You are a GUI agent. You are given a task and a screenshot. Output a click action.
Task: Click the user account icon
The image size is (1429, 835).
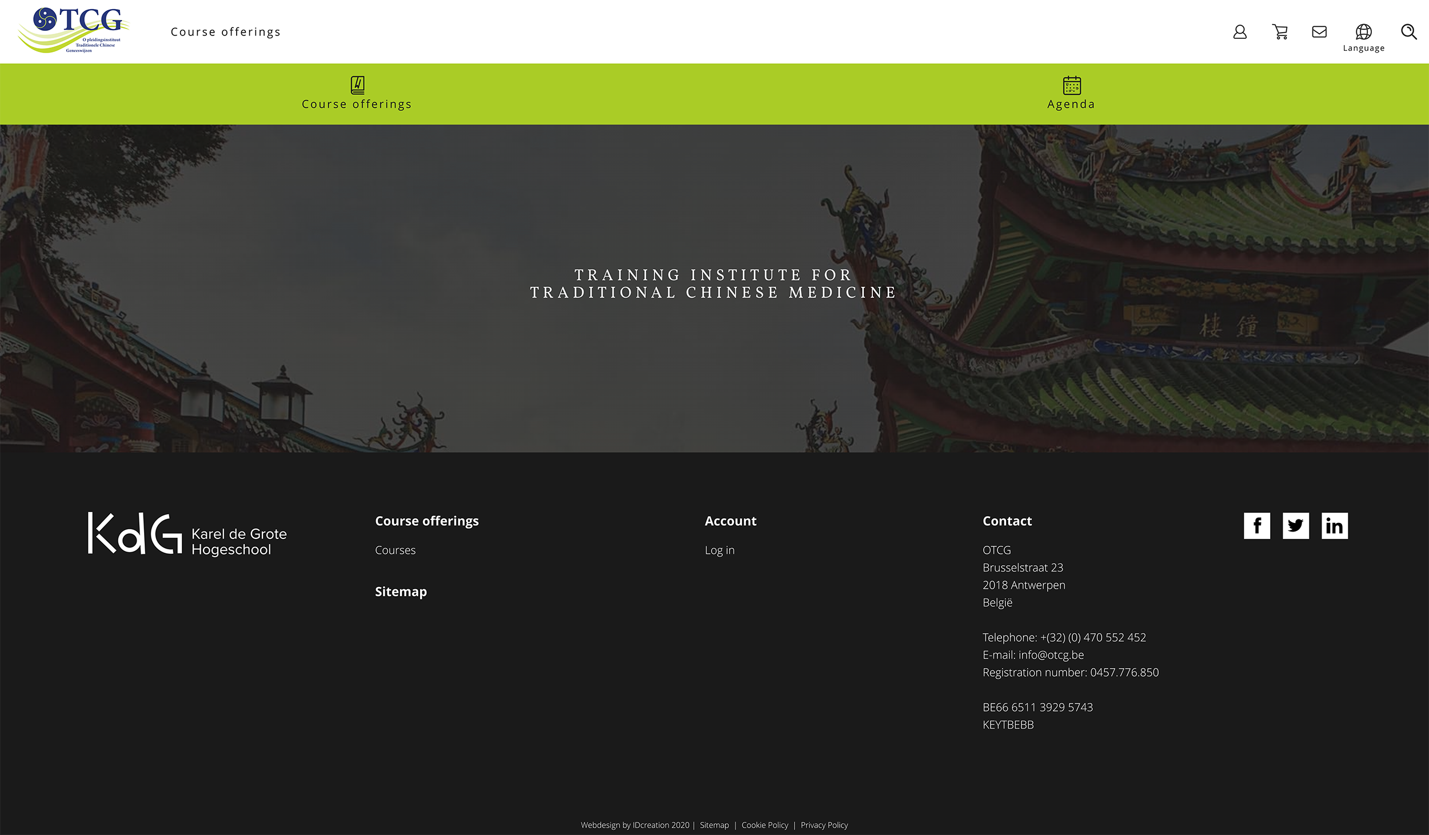1239,32
